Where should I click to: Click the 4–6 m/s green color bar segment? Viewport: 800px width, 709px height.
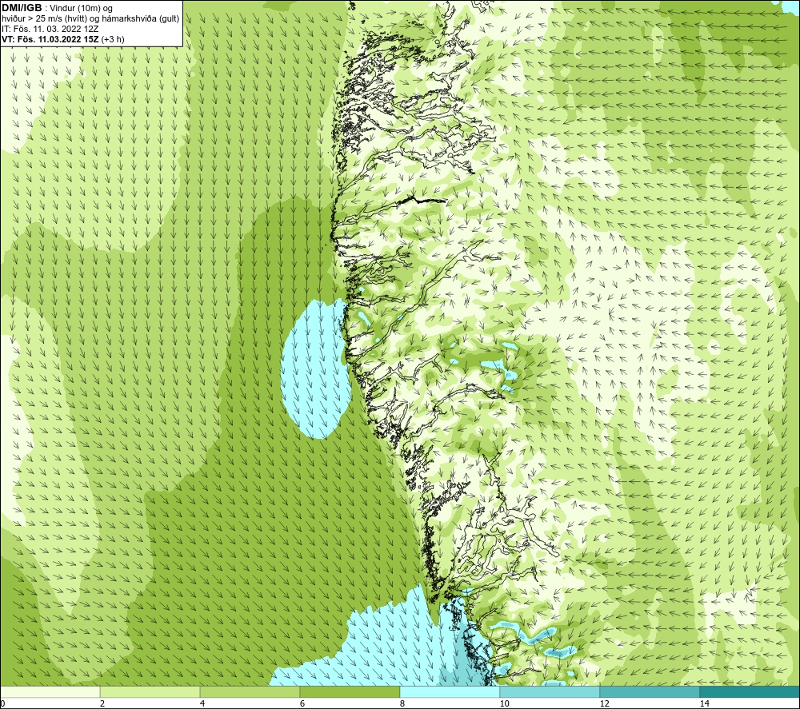[250, 691]
